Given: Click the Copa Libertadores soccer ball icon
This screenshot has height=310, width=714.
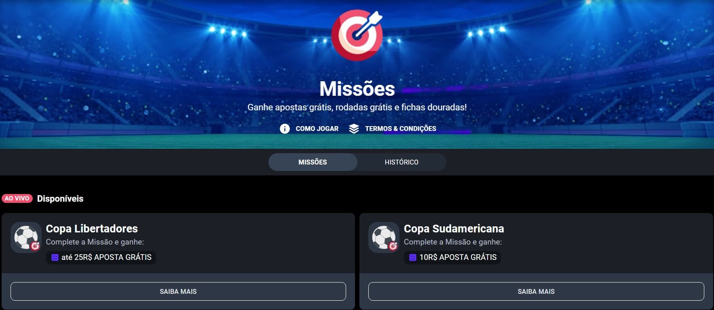Looking at the screenshot, I should point(26,237).
